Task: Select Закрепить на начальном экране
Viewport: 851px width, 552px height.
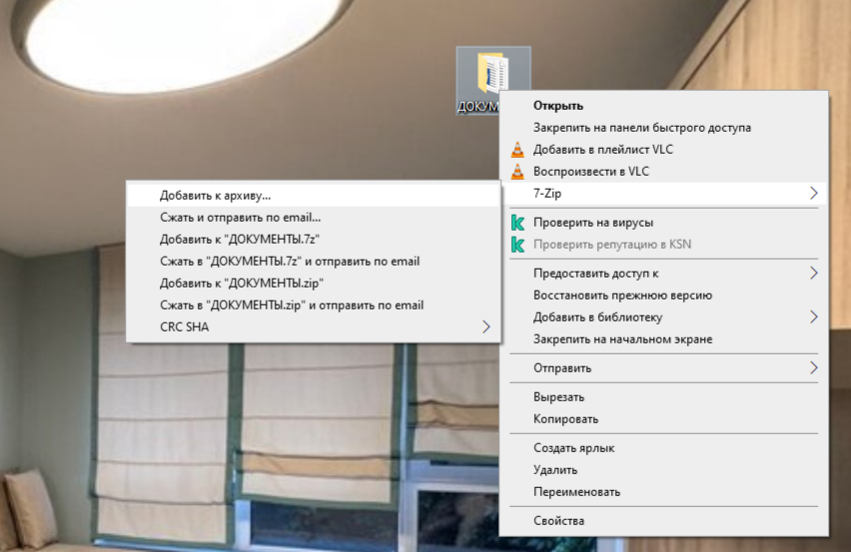Action: [x=663, y=339]
